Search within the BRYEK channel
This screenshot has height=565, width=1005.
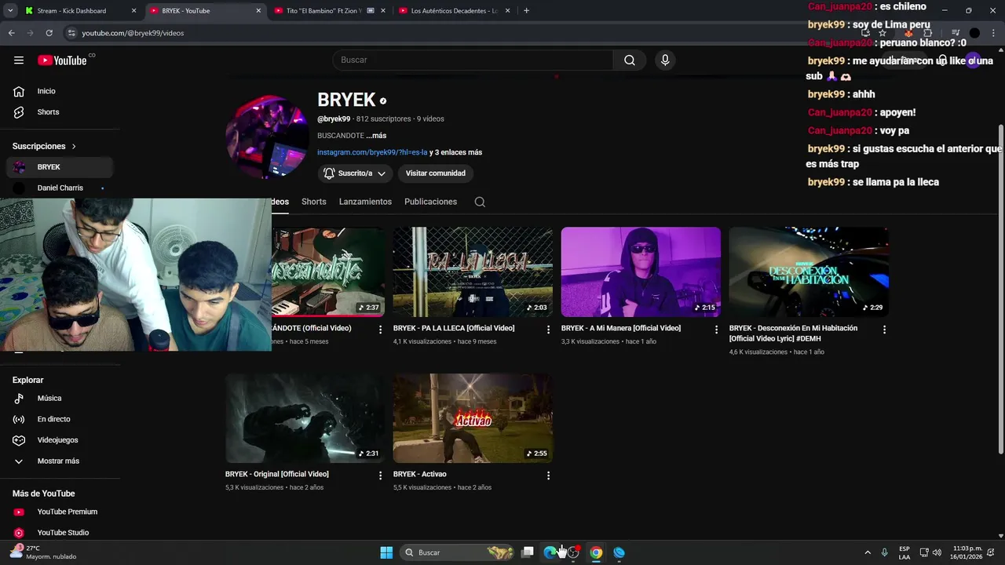click(x=480, y=202)
